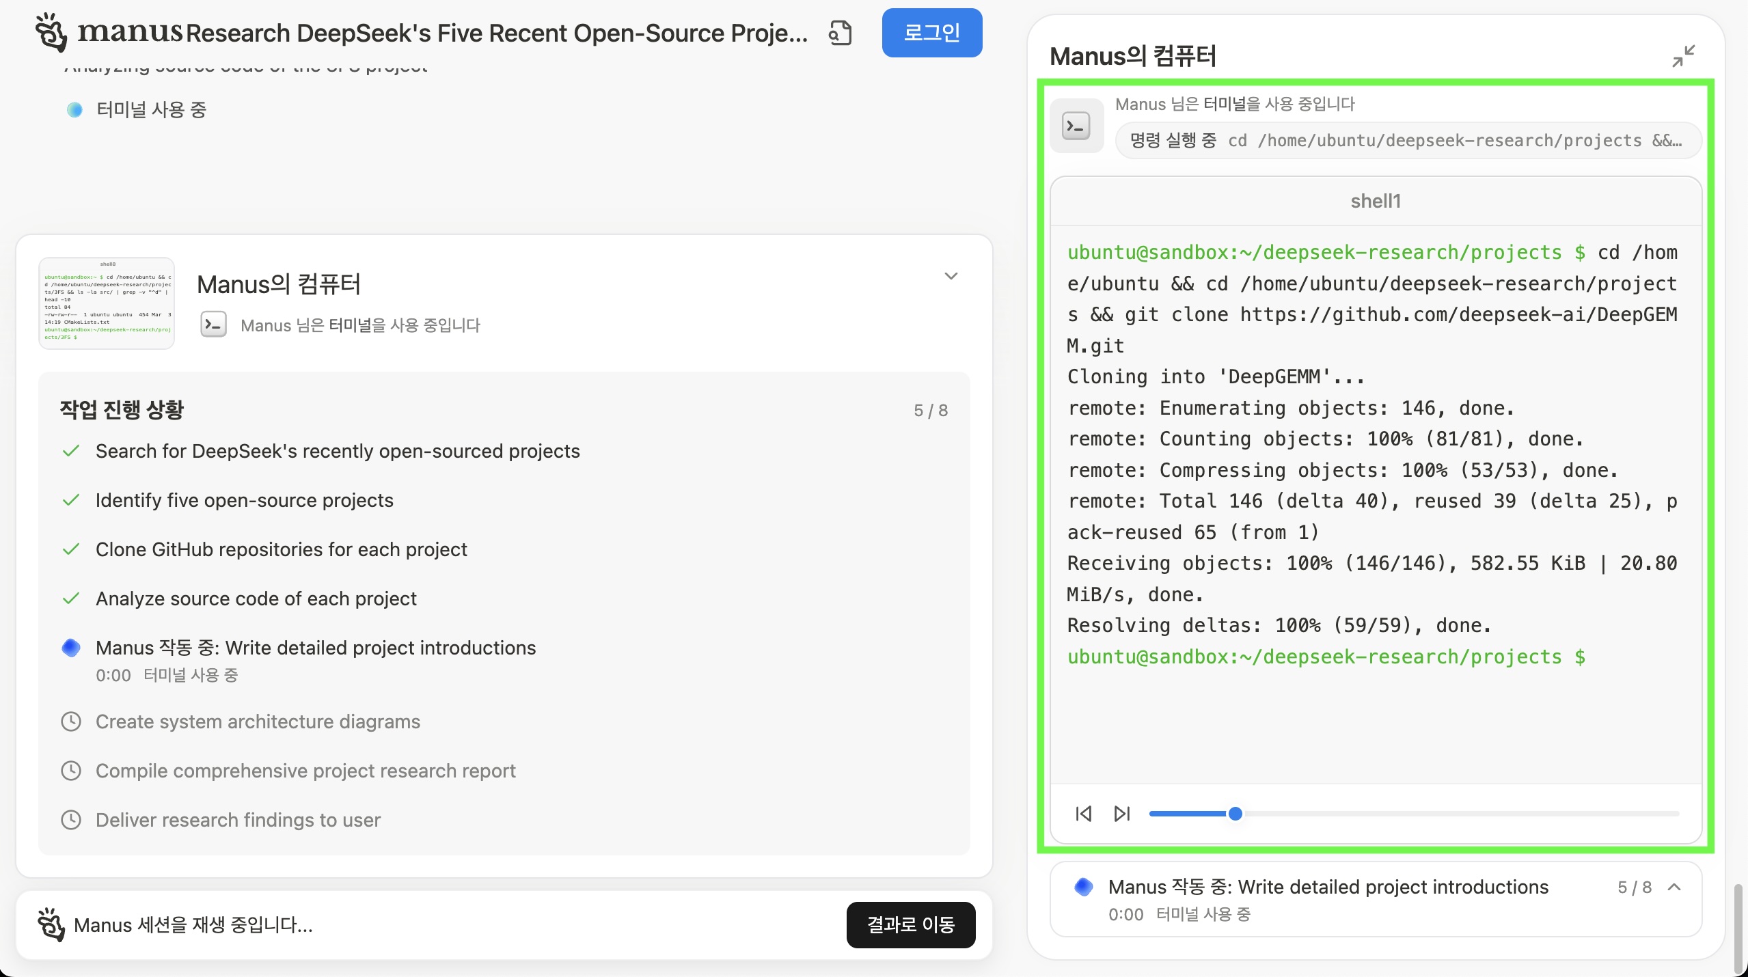Image resolution: width=1748 pixels, height=977 pixels.
Task: Select 'Identify five open-source projects' step
Action: pyautogui.click(x=245, y=501)
